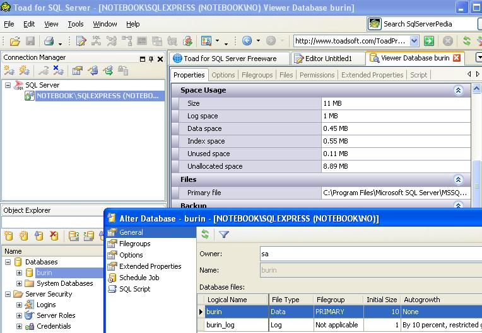Collapse the Databases tree node

coord(8,262)
